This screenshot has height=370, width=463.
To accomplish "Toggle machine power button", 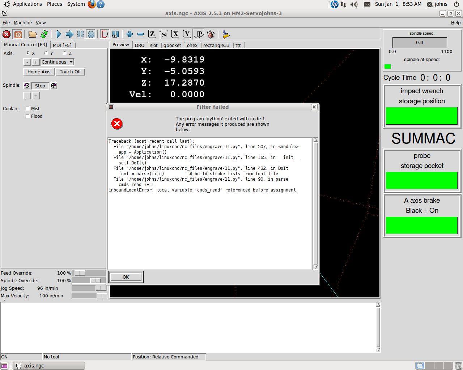I will [x=18, y=34].
